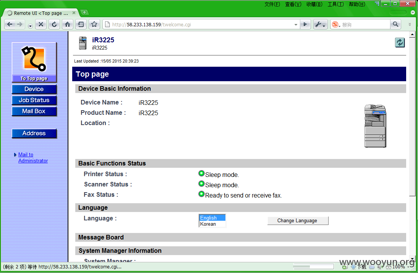This screenshot has height=273, width=418.
Task: Open the 下载 download manager icon
Action: [358, 267]
